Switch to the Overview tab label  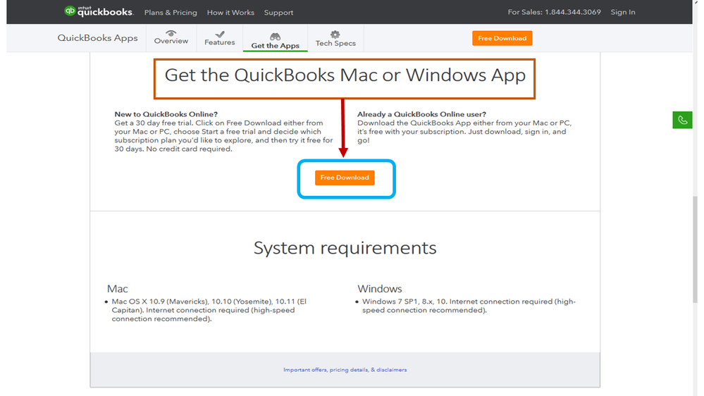(171, 41)
